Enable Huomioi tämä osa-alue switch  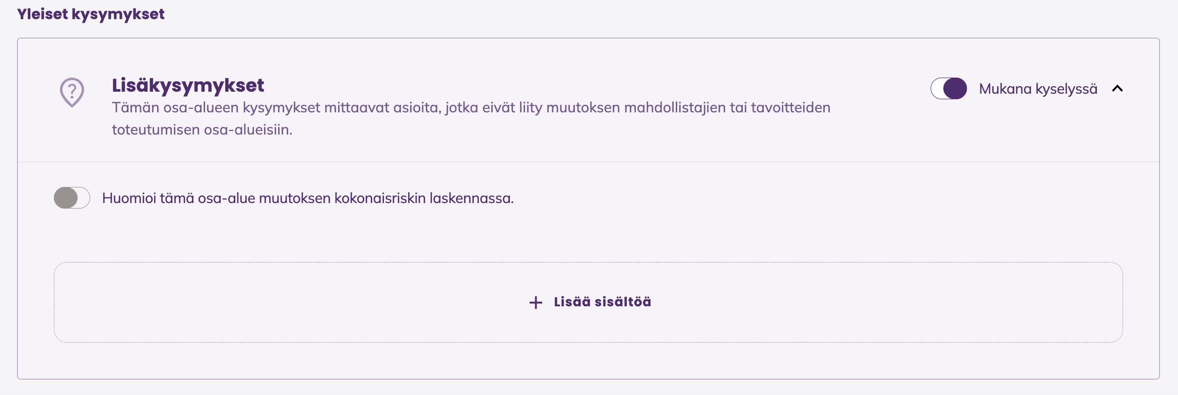click(72, 197)
